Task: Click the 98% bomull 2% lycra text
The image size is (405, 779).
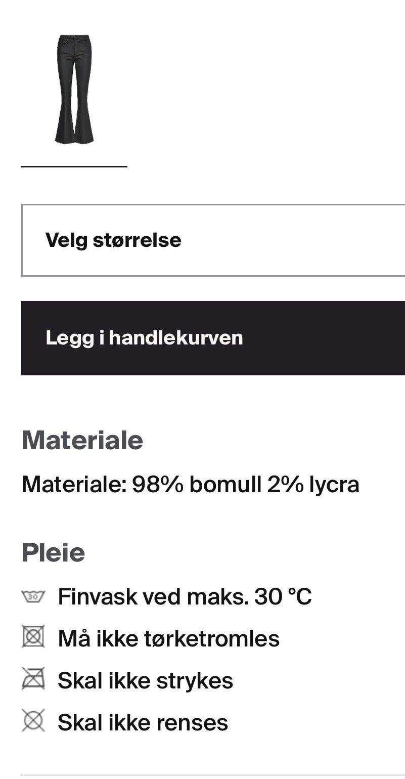Action: tap(246, 485)
